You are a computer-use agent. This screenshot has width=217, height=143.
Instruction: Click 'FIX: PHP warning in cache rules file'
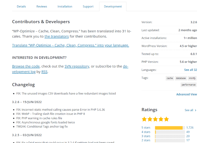39,118
